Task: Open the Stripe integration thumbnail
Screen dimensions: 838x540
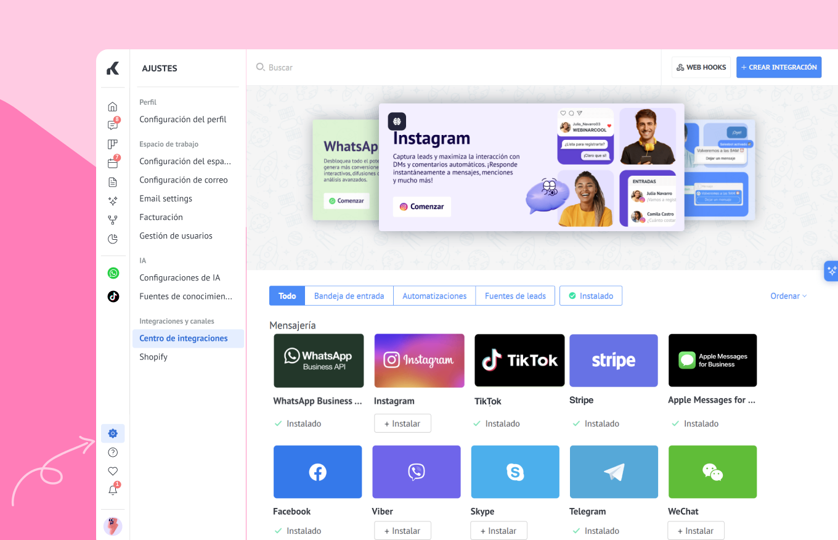Action: pyautogui.click(x=613, y=361)
